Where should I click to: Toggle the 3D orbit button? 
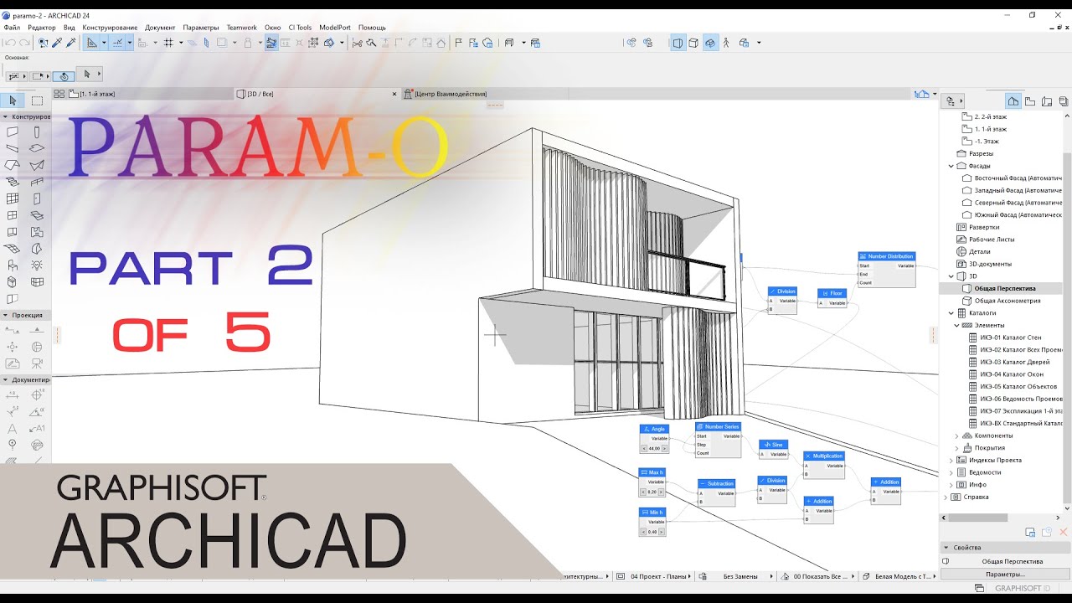click(x=710, y=43)
